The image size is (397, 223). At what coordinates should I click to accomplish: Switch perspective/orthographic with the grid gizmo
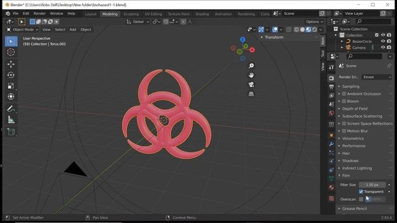tap(251, 94)
